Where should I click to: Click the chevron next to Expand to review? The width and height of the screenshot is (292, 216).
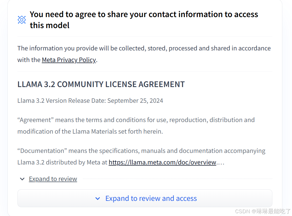tap(22, 179)
